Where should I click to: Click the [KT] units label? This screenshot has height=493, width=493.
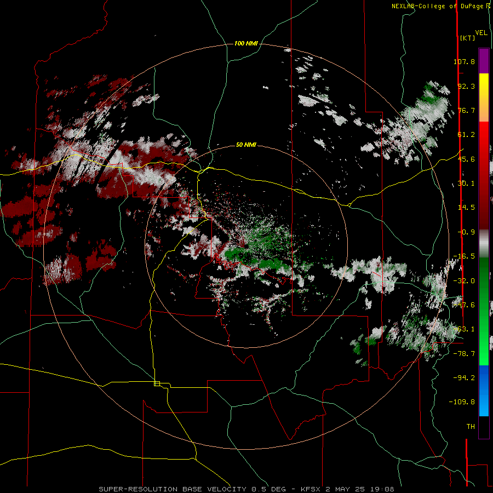(x=468, y=38)
